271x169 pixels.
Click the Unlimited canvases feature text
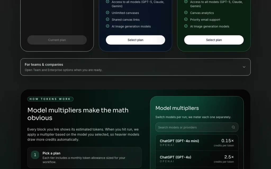tap(125, 13)
